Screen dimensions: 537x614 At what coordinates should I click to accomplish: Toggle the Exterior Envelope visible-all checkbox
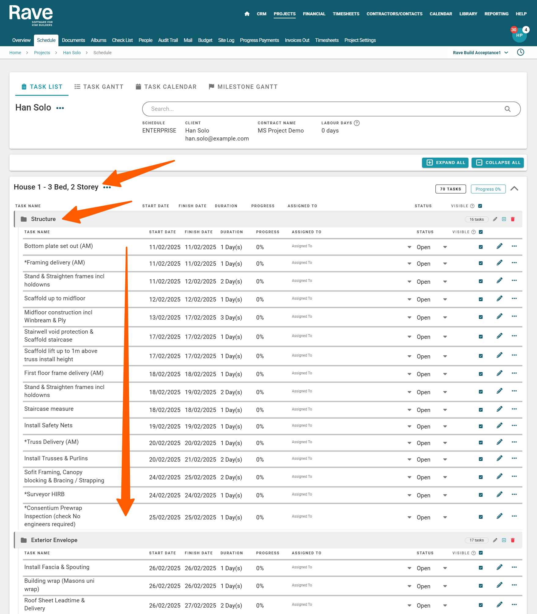pyautogui.click(x=481, y=553)
